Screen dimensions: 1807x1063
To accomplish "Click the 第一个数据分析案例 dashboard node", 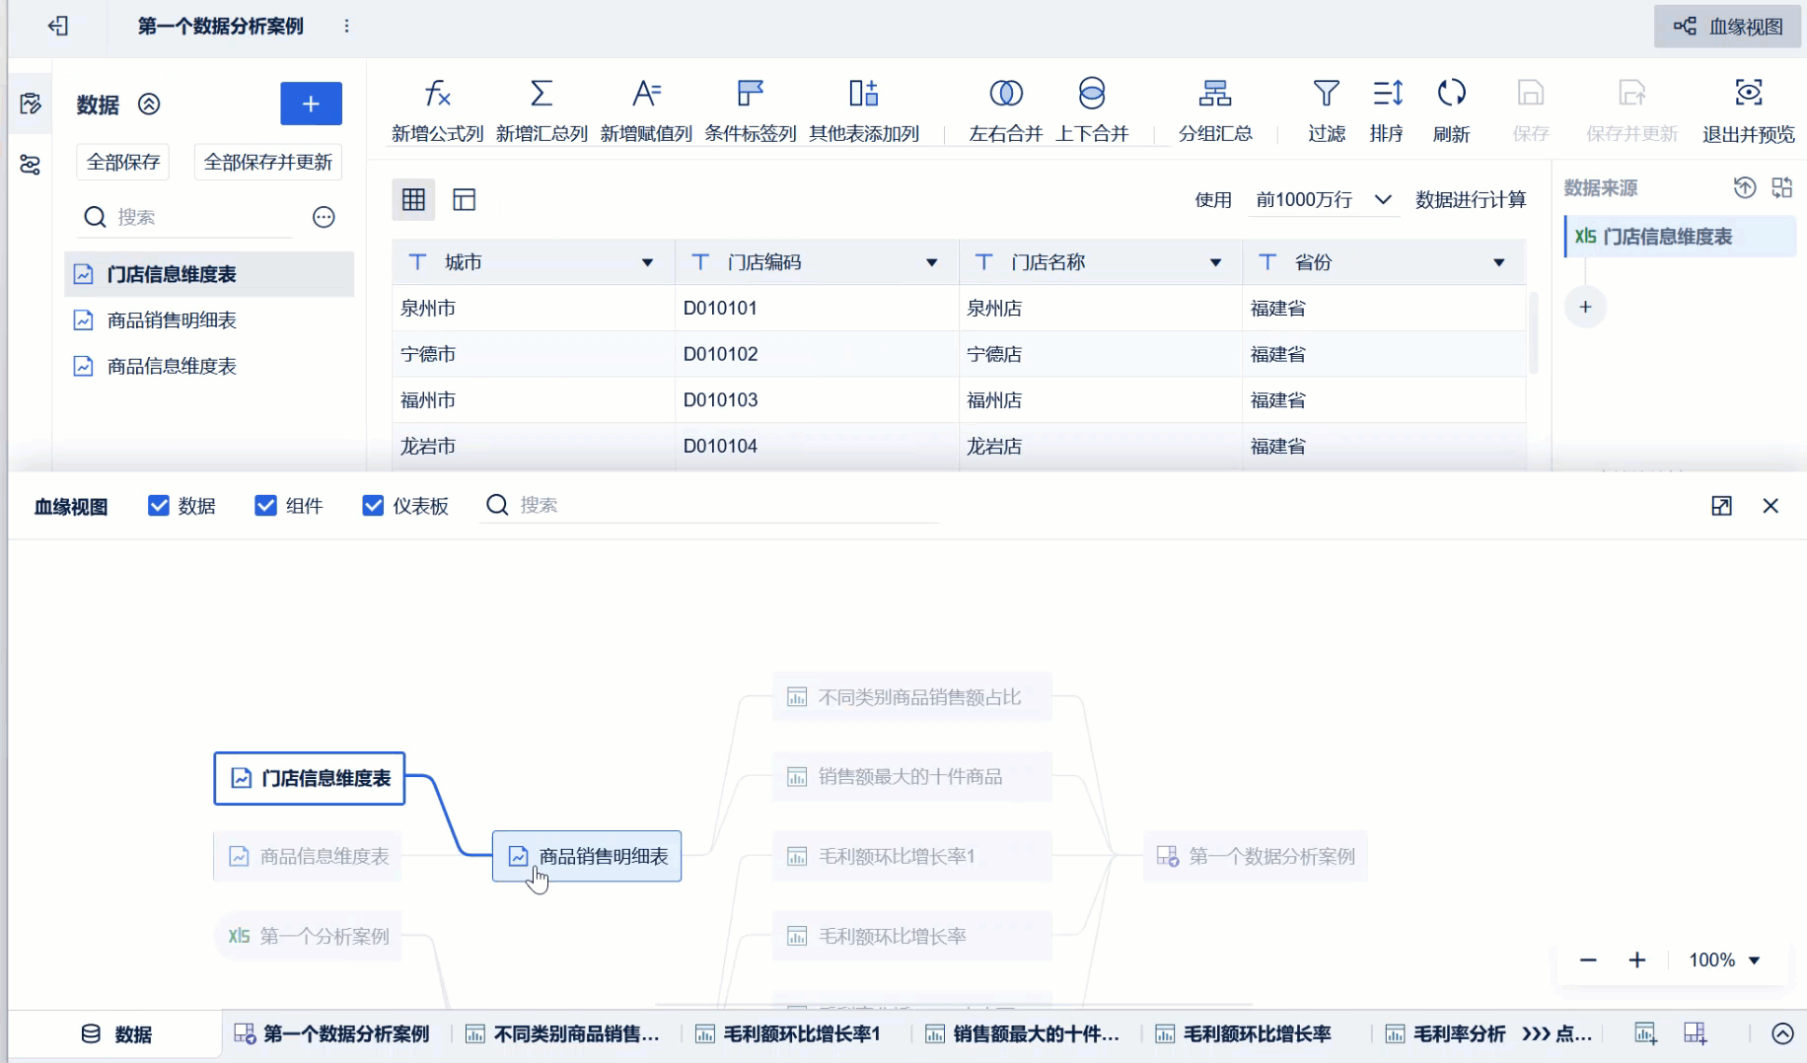I will [x=1256, y=856].
